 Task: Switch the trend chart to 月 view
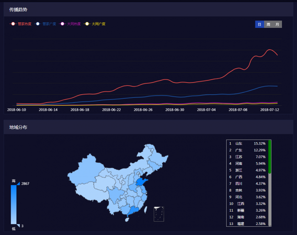[277, 24]
